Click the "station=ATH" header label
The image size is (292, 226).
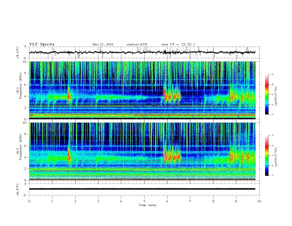(137, 44)
